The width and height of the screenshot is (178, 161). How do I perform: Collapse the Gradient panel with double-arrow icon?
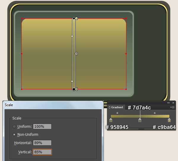click(168, 103)
